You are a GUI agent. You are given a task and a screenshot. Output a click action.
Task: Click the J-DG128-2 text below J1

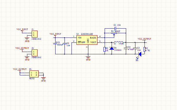(36, 39)
